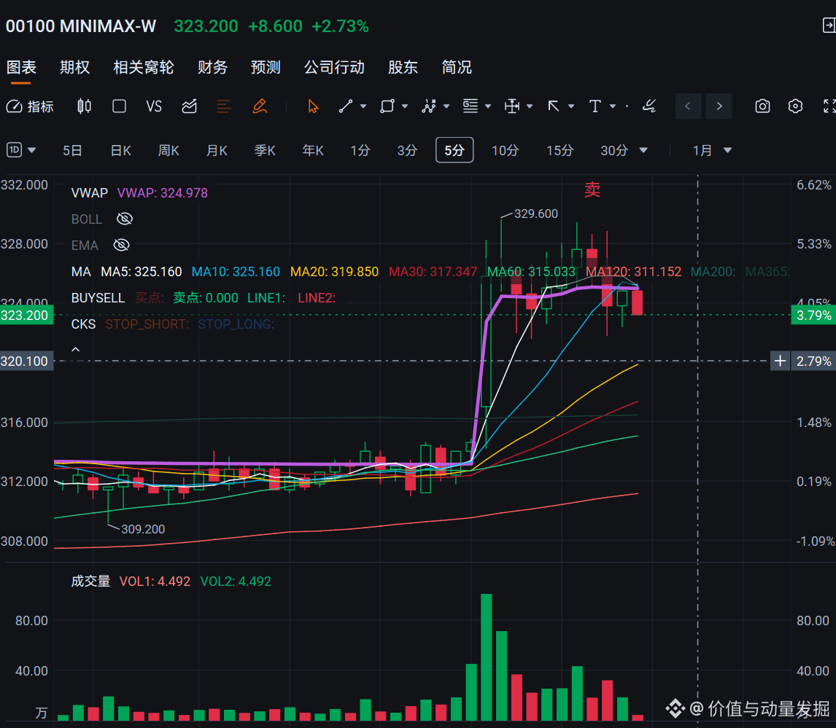
Task: Switch to the 期权 tab
Action: 74,68
